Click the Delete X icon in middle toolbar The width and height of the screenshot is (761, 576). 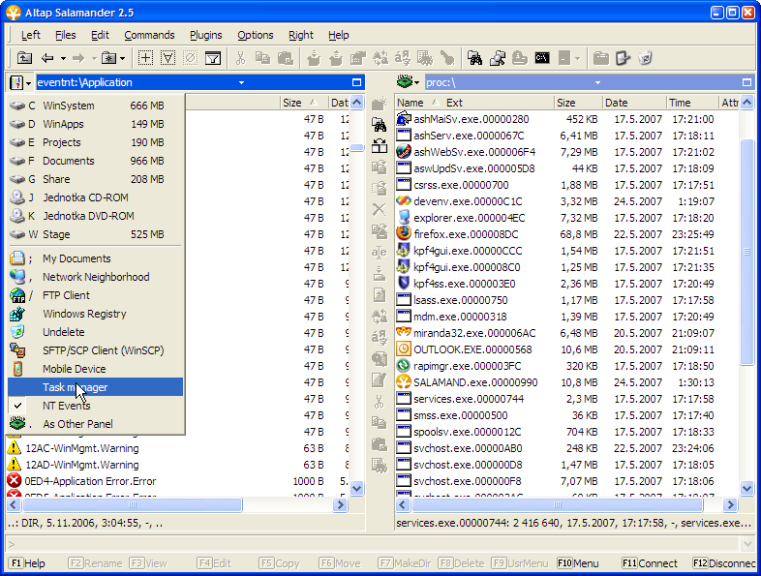[379, 209]
